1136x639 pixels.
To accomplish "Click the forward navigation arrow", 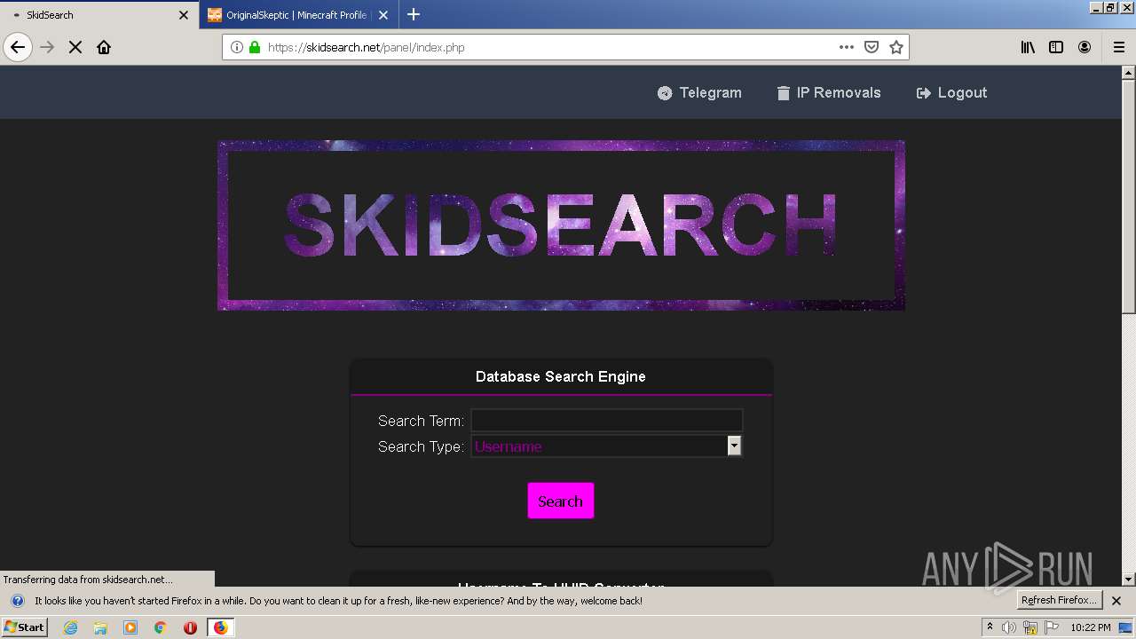I will (47, 47).
